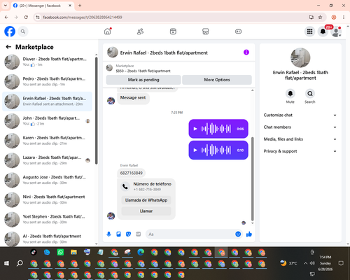The height and width of the screenshot is (280, 350).
Task: Expand Chat members section
Action: click(x=300, y=127)
